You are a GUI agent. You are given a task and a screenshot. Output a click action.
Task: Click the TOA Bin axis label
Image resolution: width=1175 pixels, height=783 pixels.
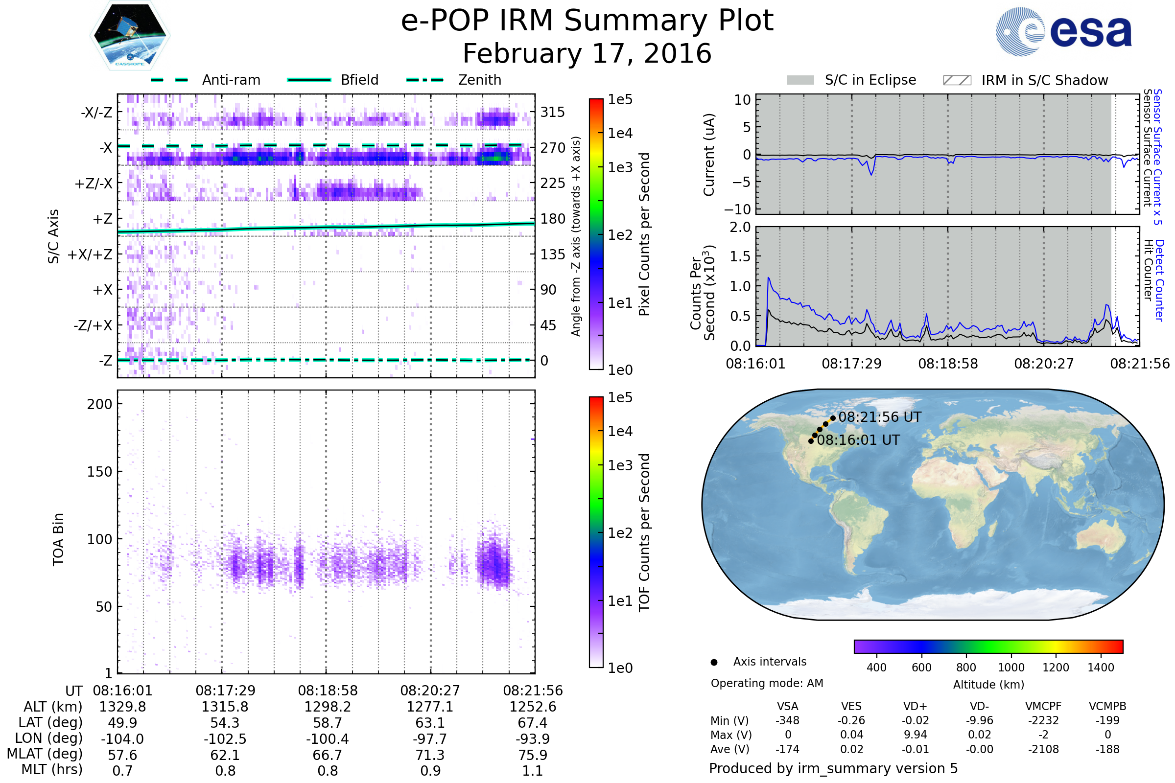[x=58, y=539]
